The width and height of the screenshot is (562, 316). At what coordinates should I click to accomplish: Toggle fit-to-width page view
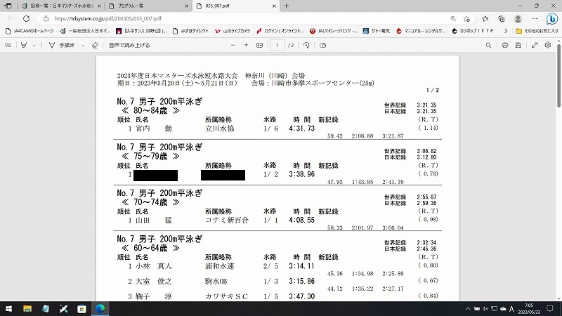(259, 45)
